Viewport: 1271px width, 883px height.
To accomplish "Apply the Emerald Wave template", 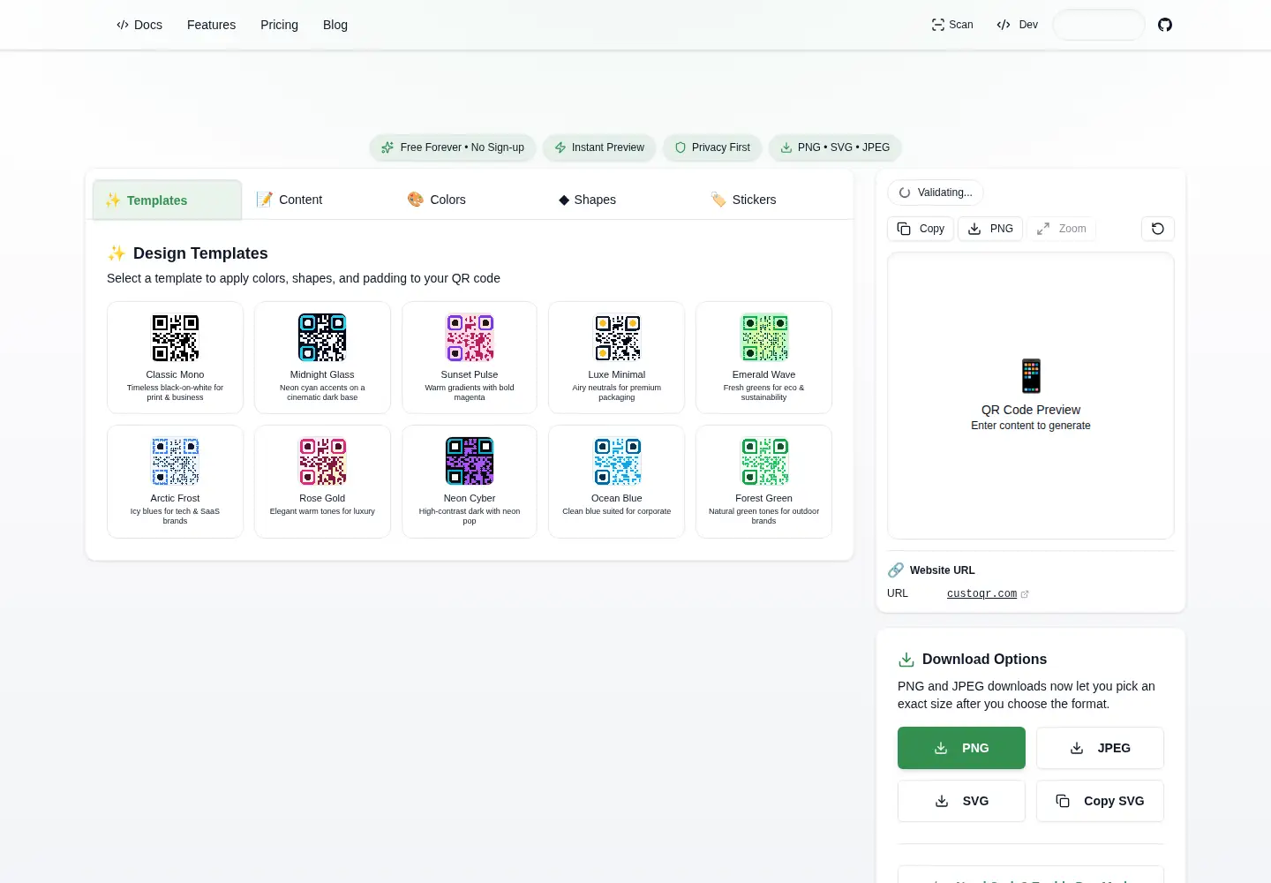I will (x=763, y=358).
